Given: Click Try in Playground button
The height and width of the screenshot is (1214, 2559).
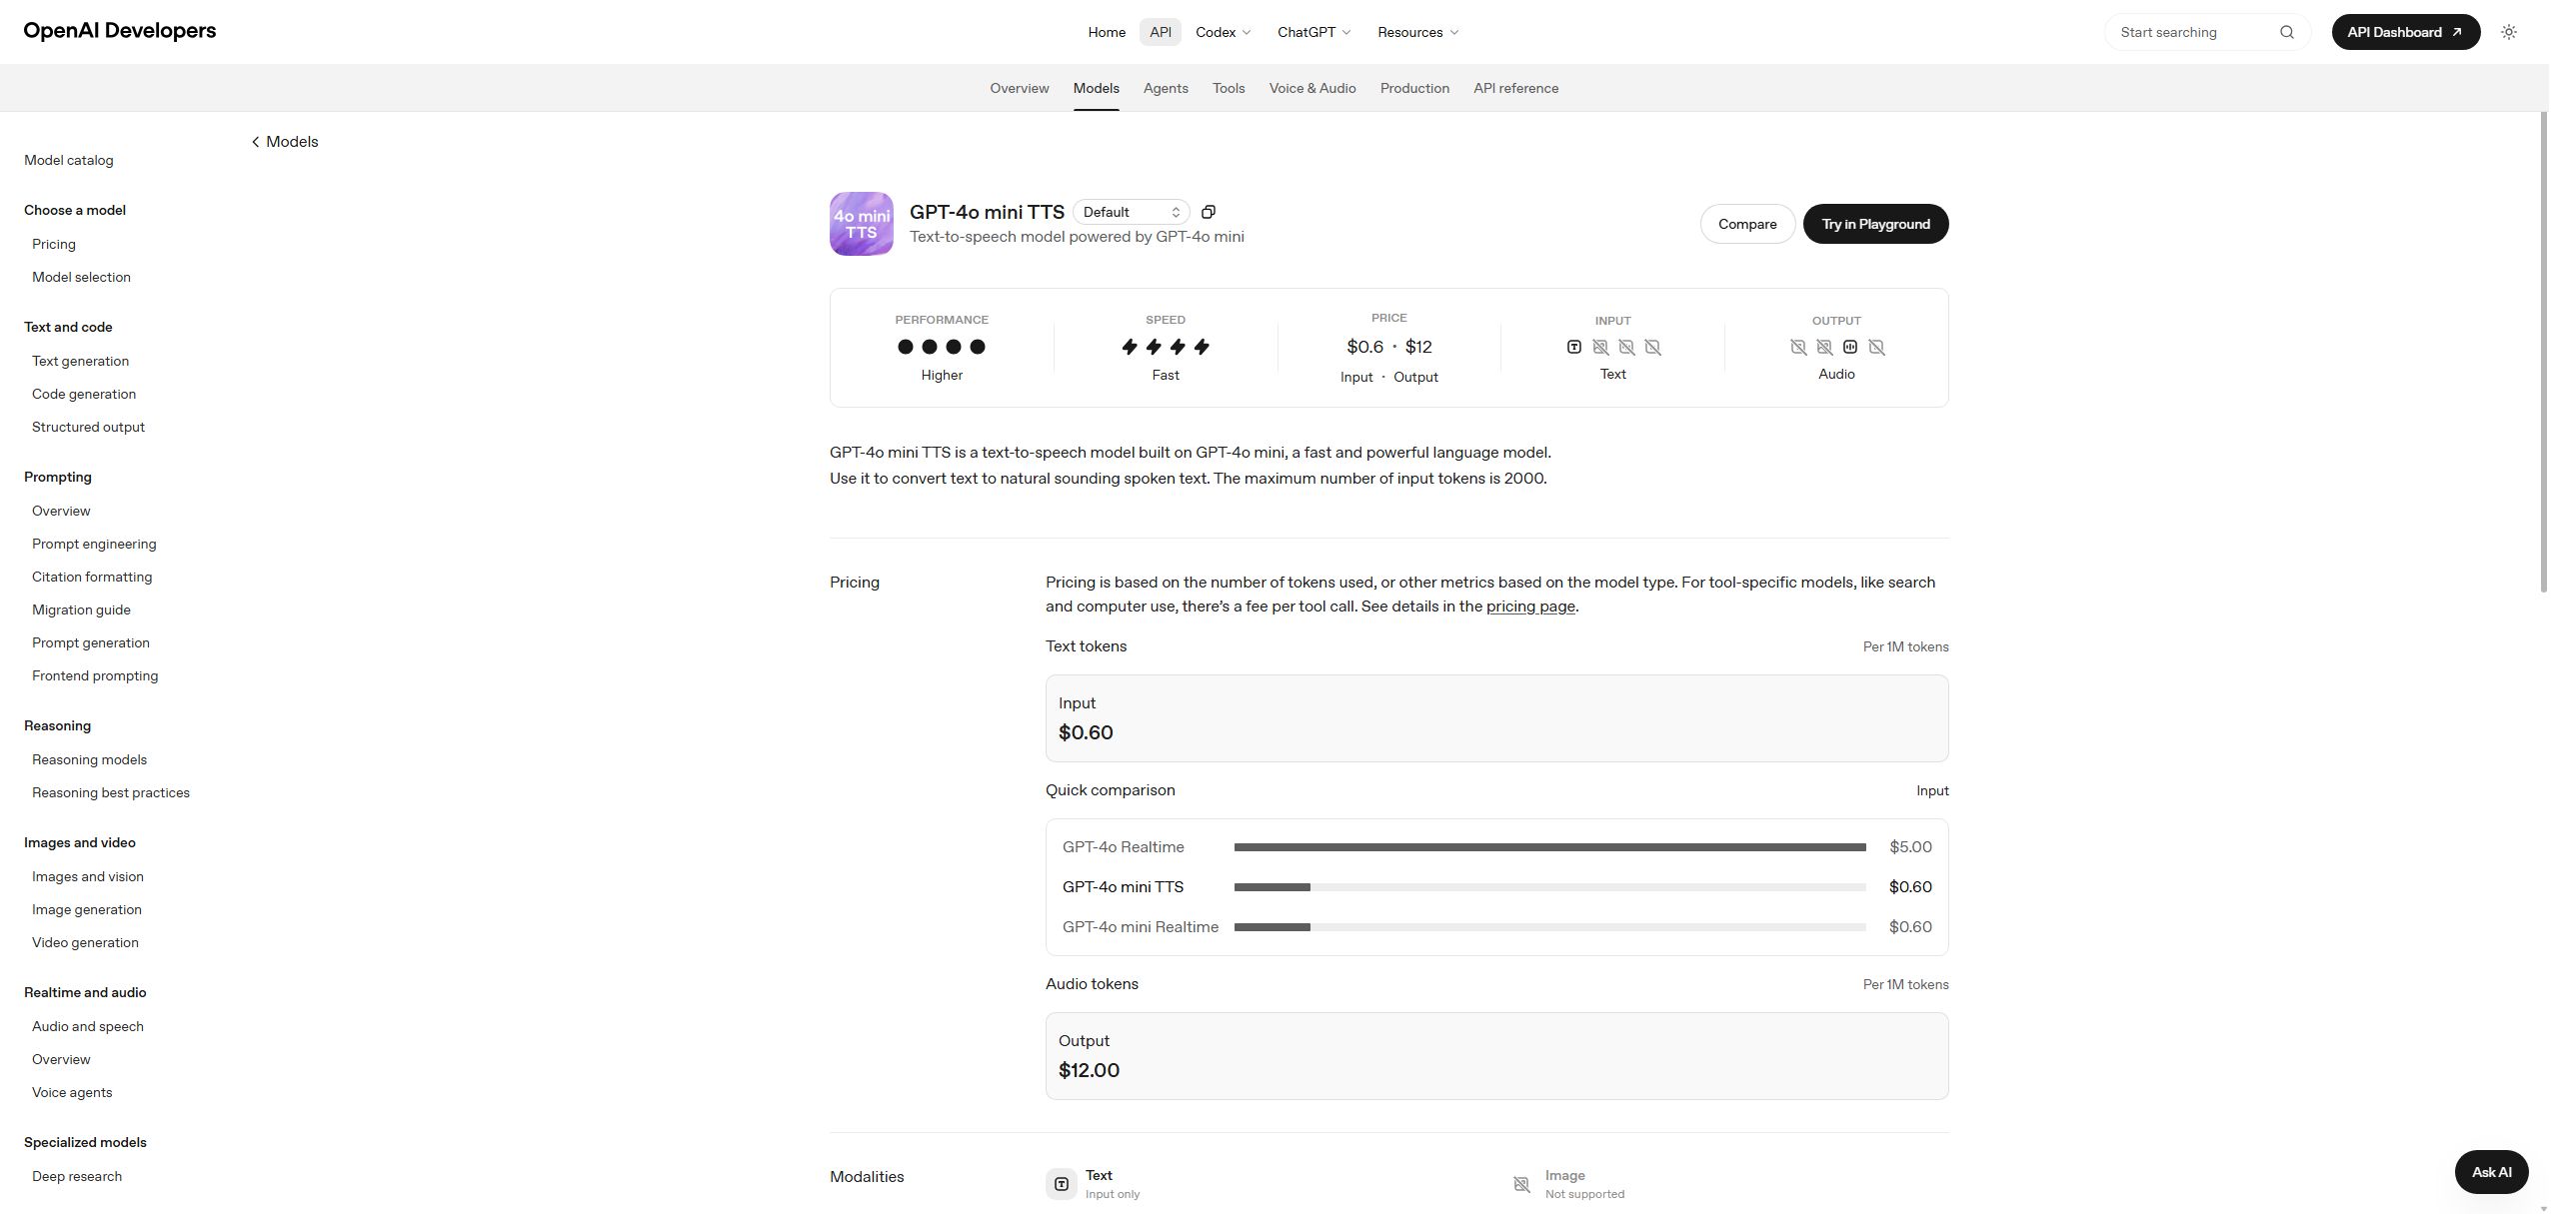Looking at the screenshot, I should point(1875,224).
